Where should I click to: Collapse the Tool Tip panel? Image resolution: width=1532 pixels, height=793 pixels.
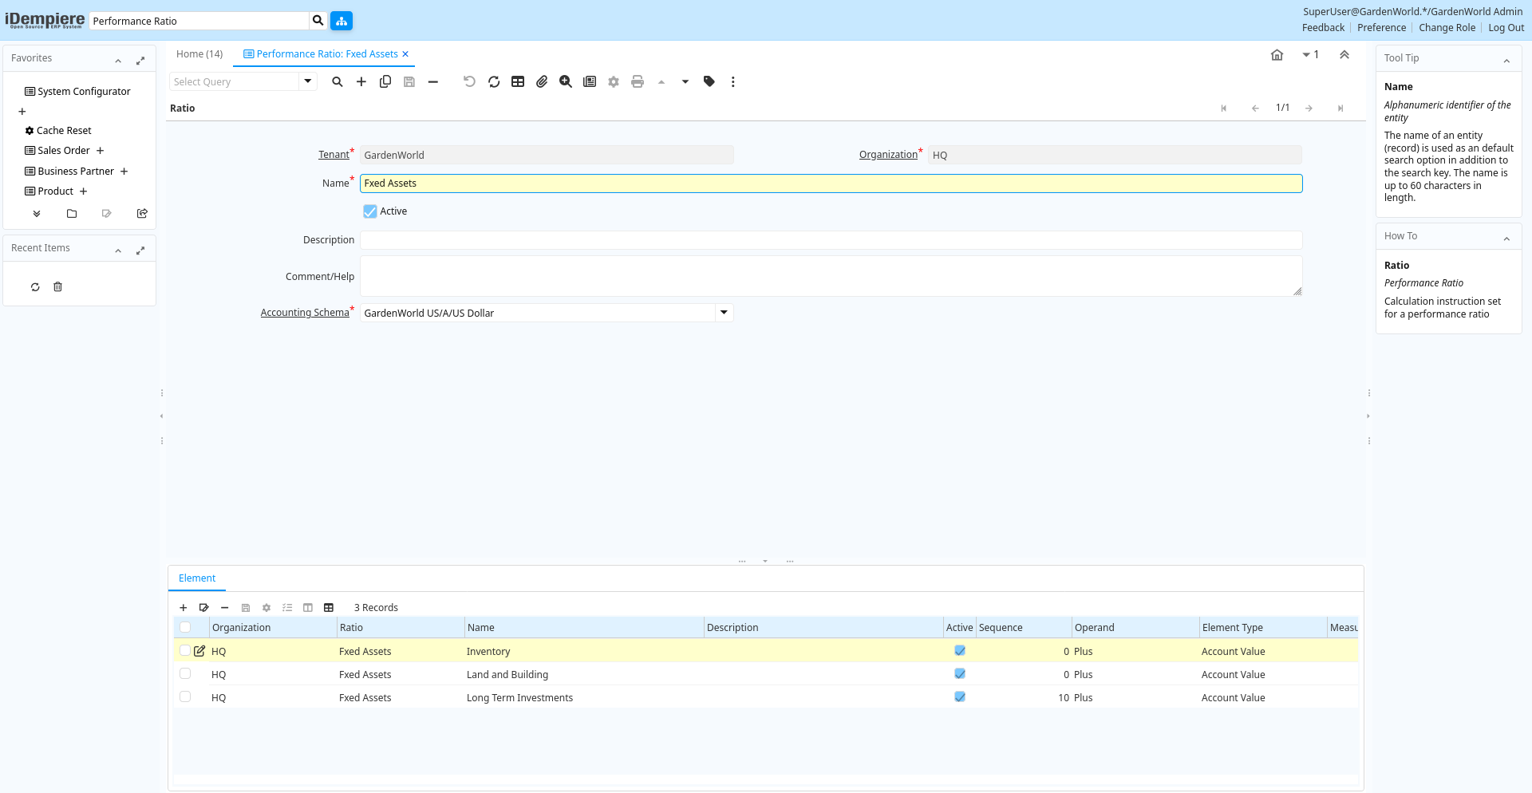(1506, 61)
